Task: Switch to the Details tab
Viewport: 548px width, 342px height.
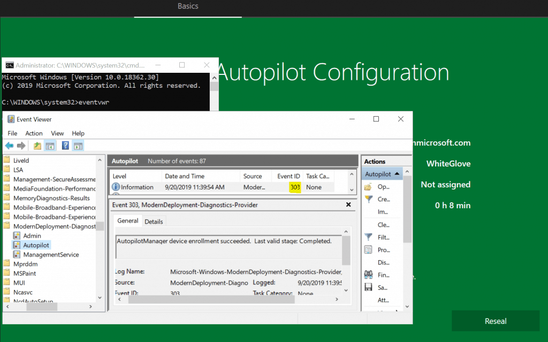Action: [154, 222]
